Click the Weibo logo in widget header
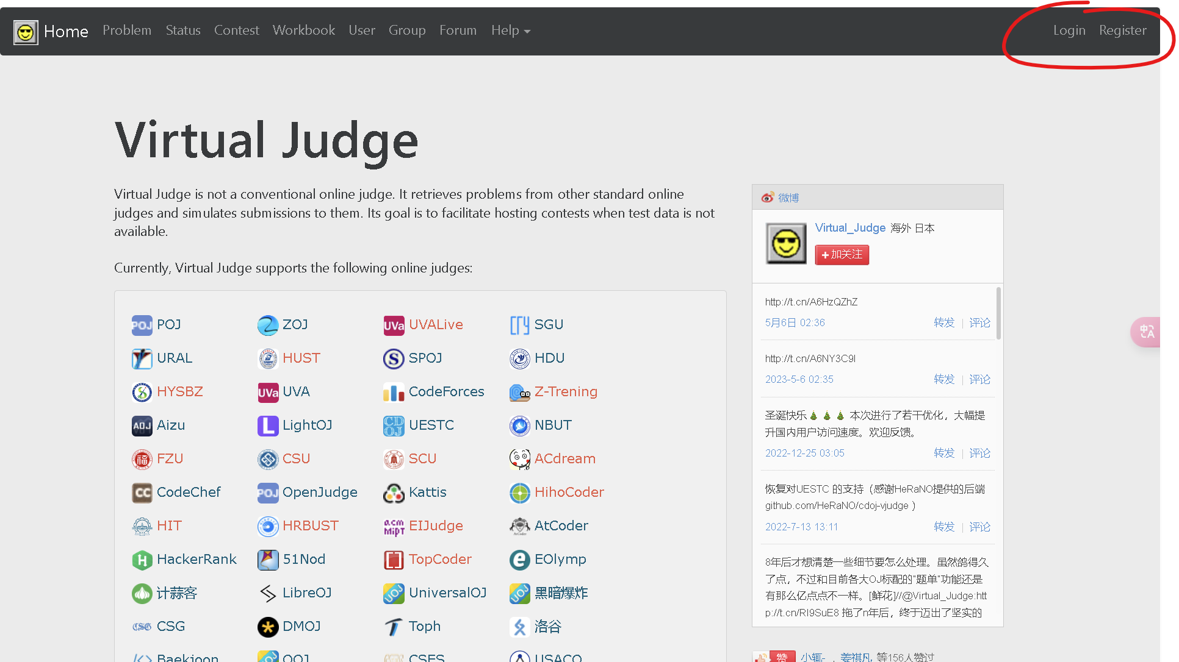The image size is (1179, 662). click(767, 198)
